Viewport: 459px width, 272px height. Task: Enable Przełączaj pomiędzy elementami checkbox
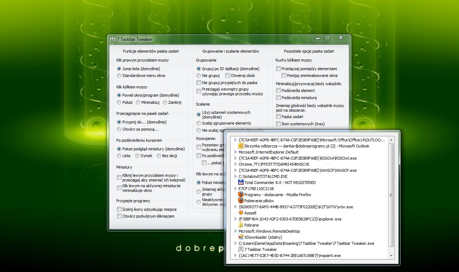click(278, 69)
